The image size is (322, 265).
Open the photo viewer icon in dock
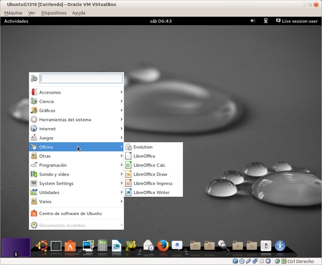[x=88, y=246]
